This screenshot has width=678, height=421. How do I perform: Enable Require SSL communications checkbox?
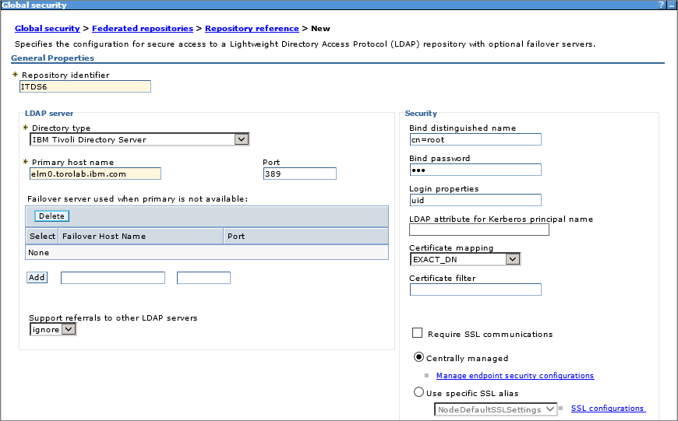[418, 333]
